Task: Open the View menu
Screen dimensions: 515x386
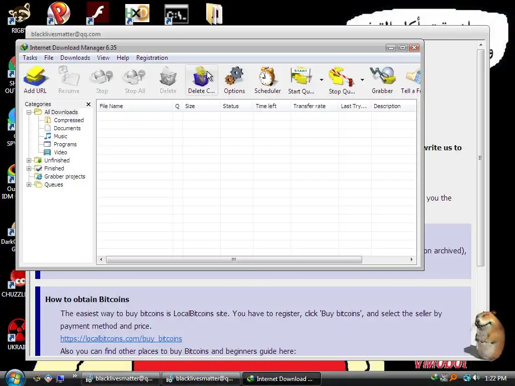Action: click(103, 58)
